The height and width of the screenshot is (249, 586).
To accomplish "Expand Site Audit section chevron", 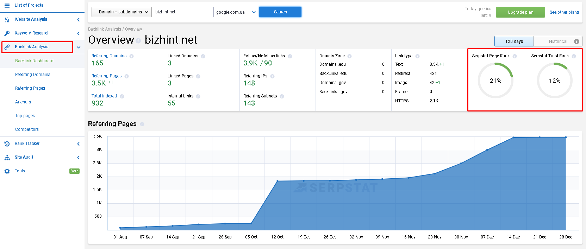I will [78, 158].
